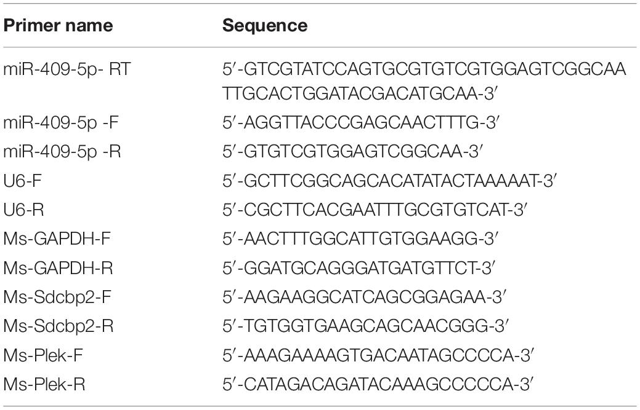Viewport: 640px width, 410px height.
Task: Click the sequence CGCTTCACGAATTTGCGTGTCAT
Action: tap(375, 209)
